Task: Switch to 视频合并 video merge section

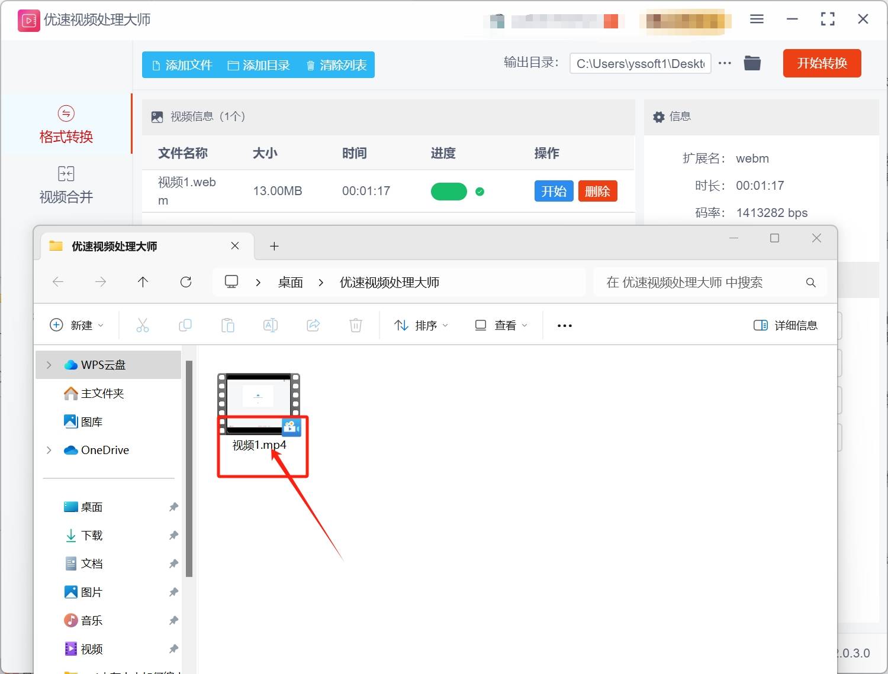Action: (x=66, y=184)
